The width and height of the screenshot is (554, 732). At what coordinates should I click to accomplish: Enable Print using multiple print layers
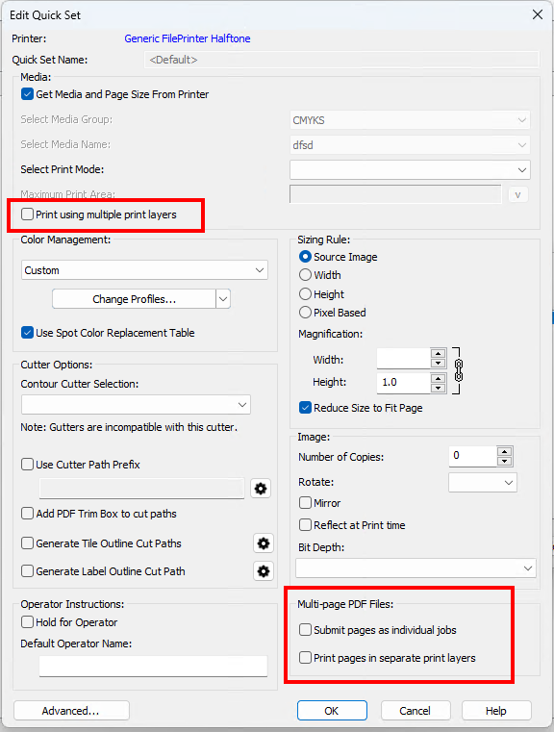coord(28,215)
